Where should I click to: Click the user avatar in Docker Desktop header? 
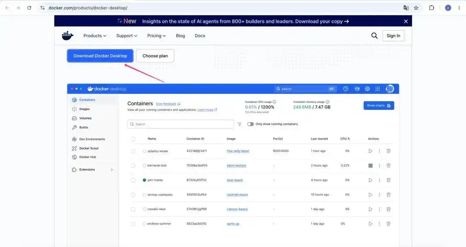[x=390, y=89]
